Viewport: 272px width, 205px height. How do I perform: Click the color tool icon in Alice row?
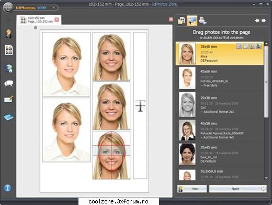259,46
